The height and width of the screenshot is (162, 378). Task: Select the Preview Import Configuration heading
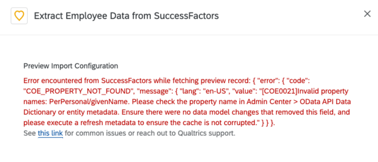point(71,66)
